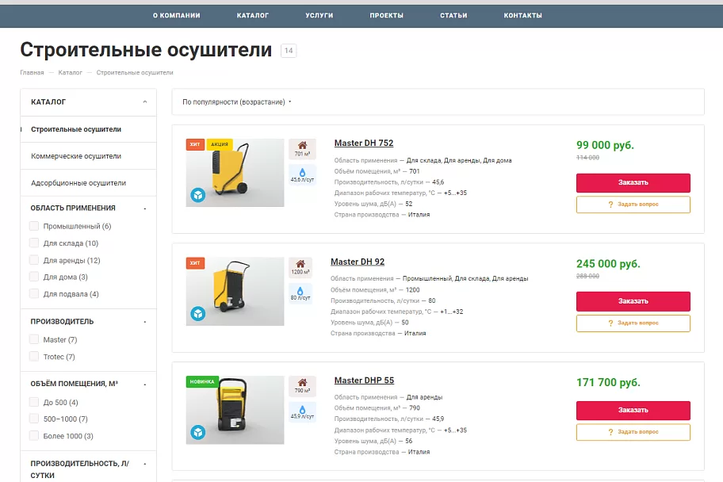Enable the Trotec (7) manufacturer filter
The height and width of the screenshot is (482, 723).
(x=33, y=357)
